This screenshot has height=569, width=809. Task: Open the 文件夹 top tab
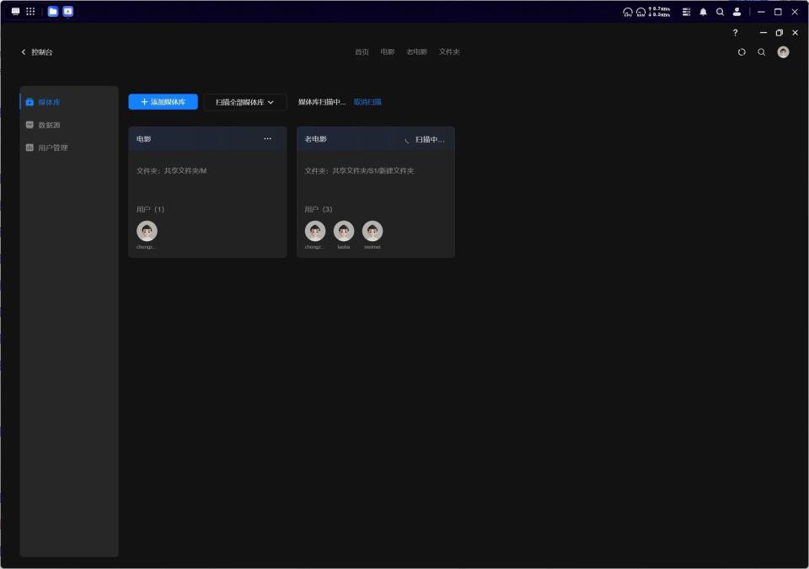pyautogui.click(x=449, y=52)
